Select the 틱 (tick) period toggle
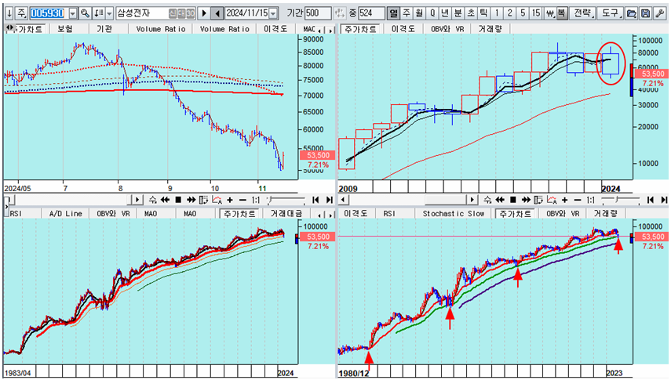The height and width of the screenshot is (380, 671). [x=483, y=13]
